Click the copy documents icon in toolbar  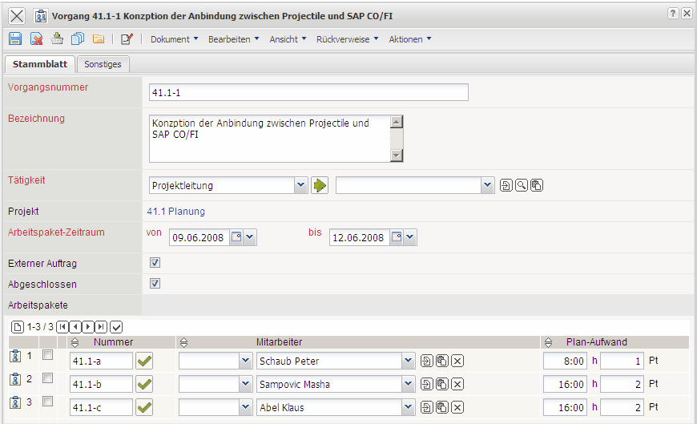coord(78,38)
